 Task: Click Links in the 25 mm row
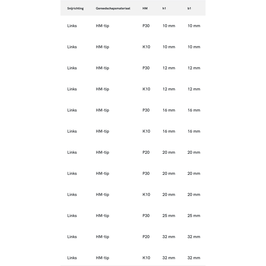72,216
